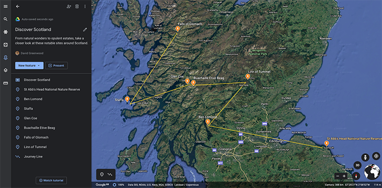Draw line or shape tool on map
Viewport: 382px width, 188px height.
(x=110, y=175)
